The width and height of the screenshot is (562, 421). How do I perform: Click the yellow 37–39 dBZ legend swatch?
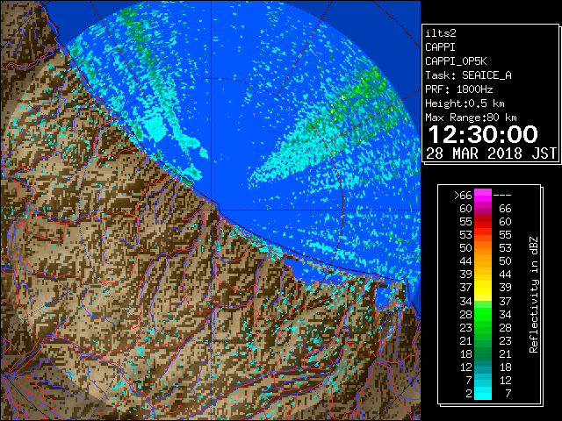(x=483, y=288)
